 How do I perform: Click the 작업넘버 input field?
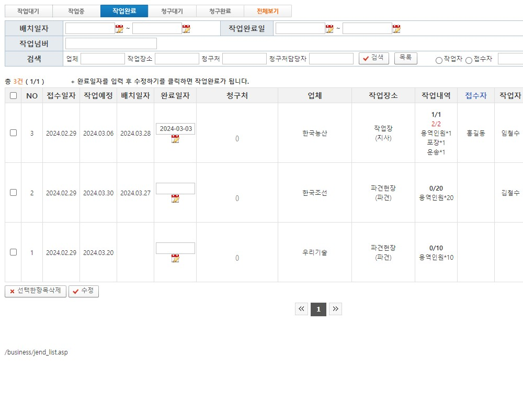coord(111,43)
